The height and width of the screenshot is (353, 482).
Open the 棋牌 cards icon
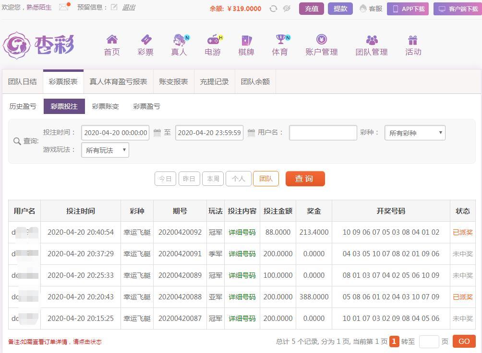(246, 40)
